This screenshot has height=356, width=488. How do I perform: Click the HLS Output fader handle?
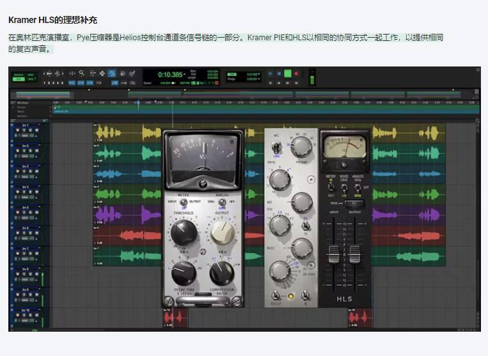tap(354, 254)
